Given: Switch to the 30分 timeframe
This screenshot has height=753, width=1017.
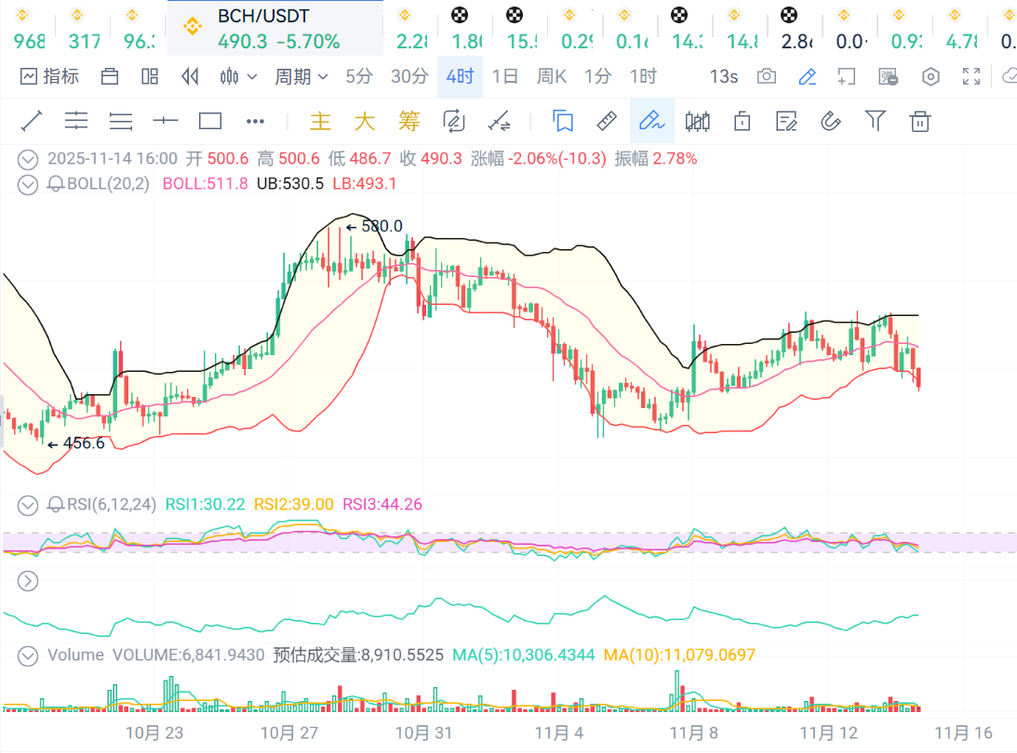Looking at the screenshot, I should tap(409, 76).
